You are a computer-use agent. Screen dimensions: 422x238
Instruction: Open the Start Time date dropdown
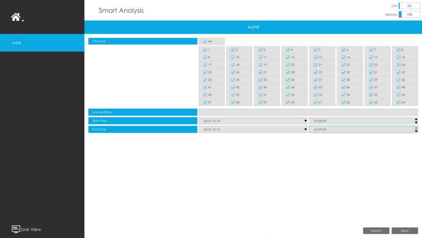(305, 121)
